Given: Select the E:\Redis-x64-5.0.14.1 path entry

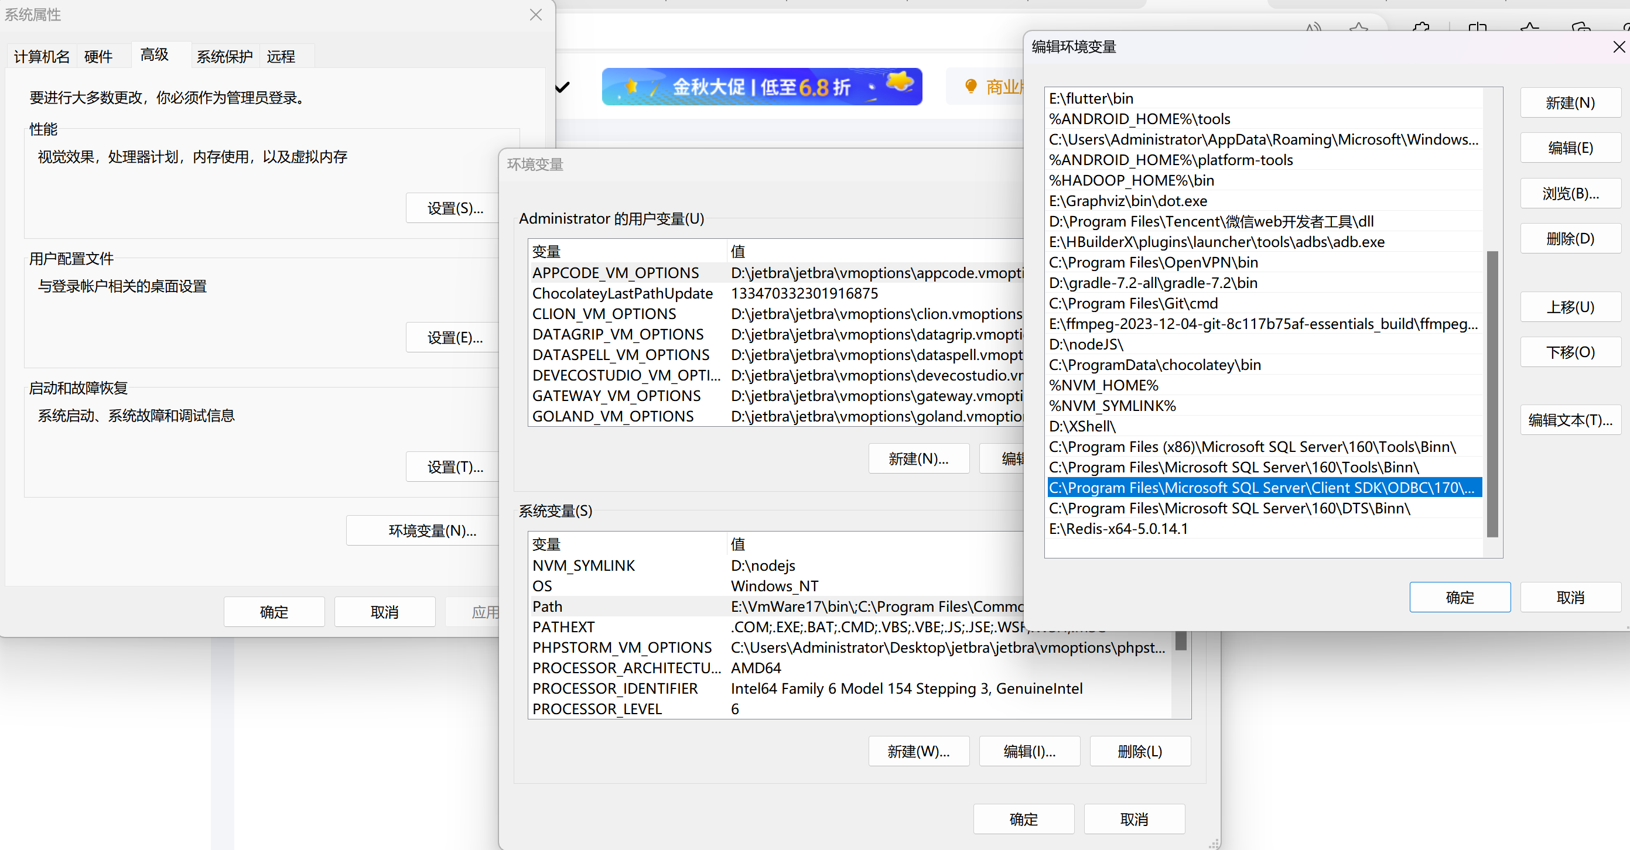Looking at the screenshot, I should [1118, 529].
